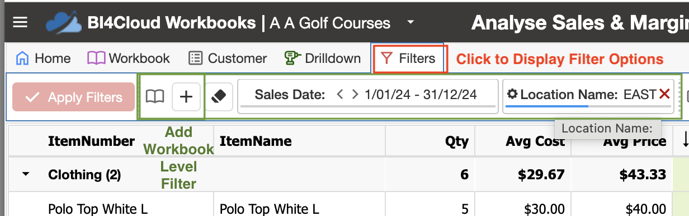689x216 pixels.
Task: Click the BI4Cloud cloud logo
Action: coord(64,23)
